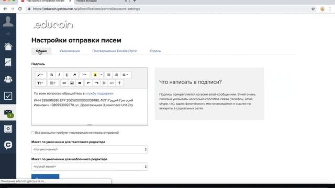This screenshot has width=335, height=188.
Task: Bookmark this page with the star
Action: pos(313,9)
